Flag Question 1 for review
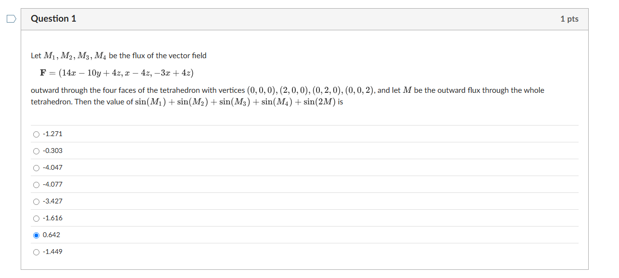Viewport: 619px width, 278px height. pos(12,18)
